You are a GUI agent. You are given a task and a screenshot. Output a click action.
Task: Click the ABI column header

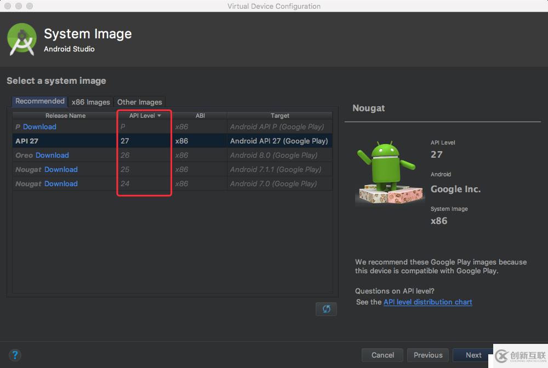point(200,116)
